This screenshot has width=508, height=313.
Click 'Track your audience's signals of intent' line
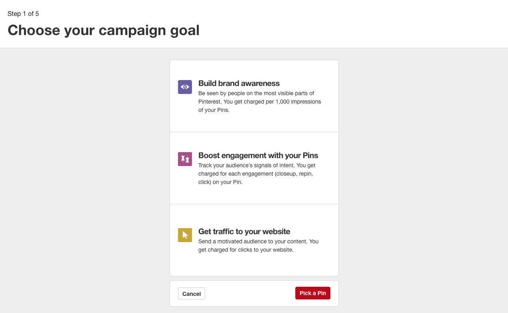[257, 165]
